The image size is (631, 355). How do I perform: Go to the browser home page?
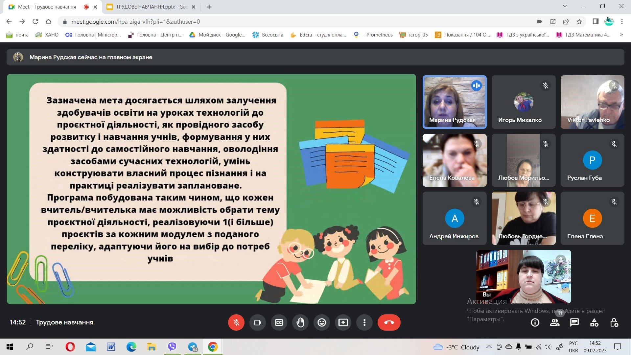click(48, 21)
